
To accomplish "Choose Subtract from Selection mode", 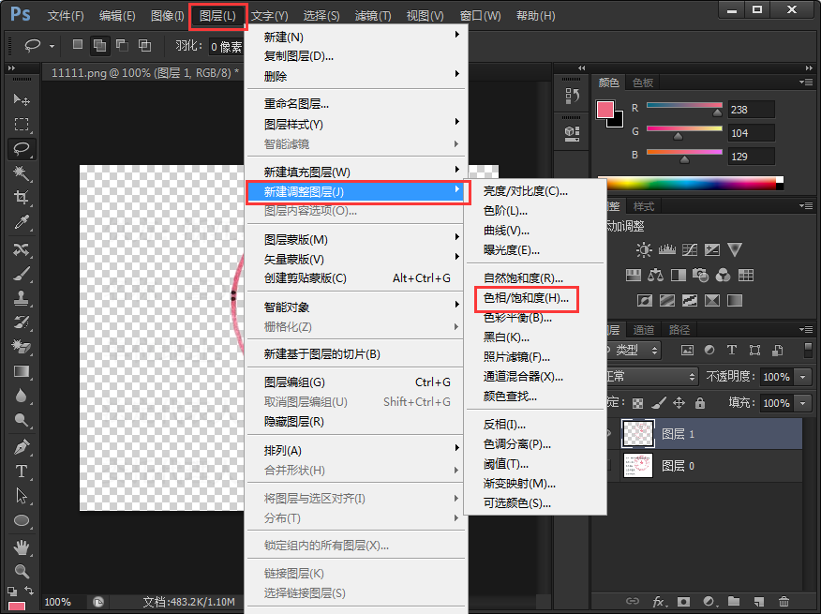I will [122, 46].
